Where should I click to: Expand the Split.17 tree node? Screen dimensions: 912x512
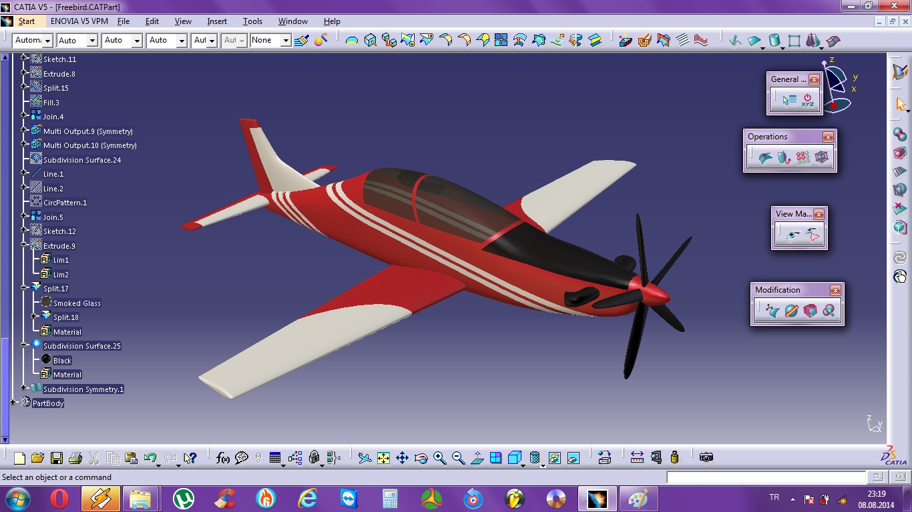click(x=25, y=289)
